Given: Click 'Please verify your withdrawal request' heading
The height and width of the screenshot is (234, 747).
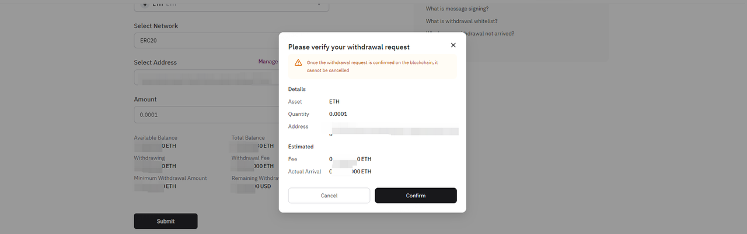Looking at the screenshot, I should (349, 47).
